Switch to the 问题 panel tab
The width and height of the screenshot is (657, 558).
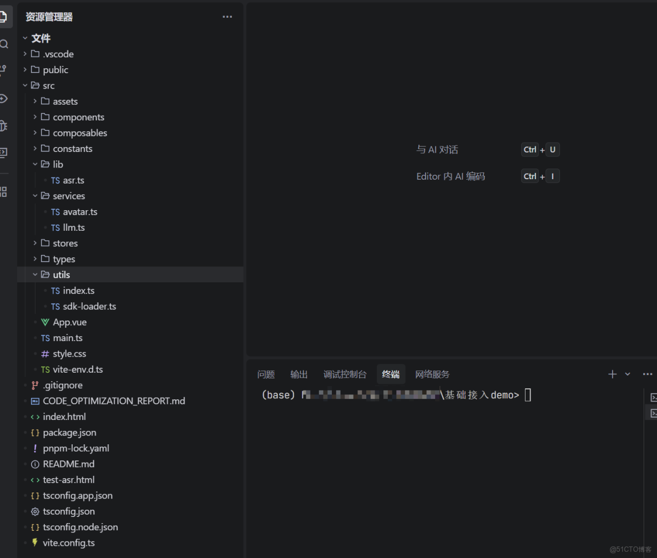point(266,374)
